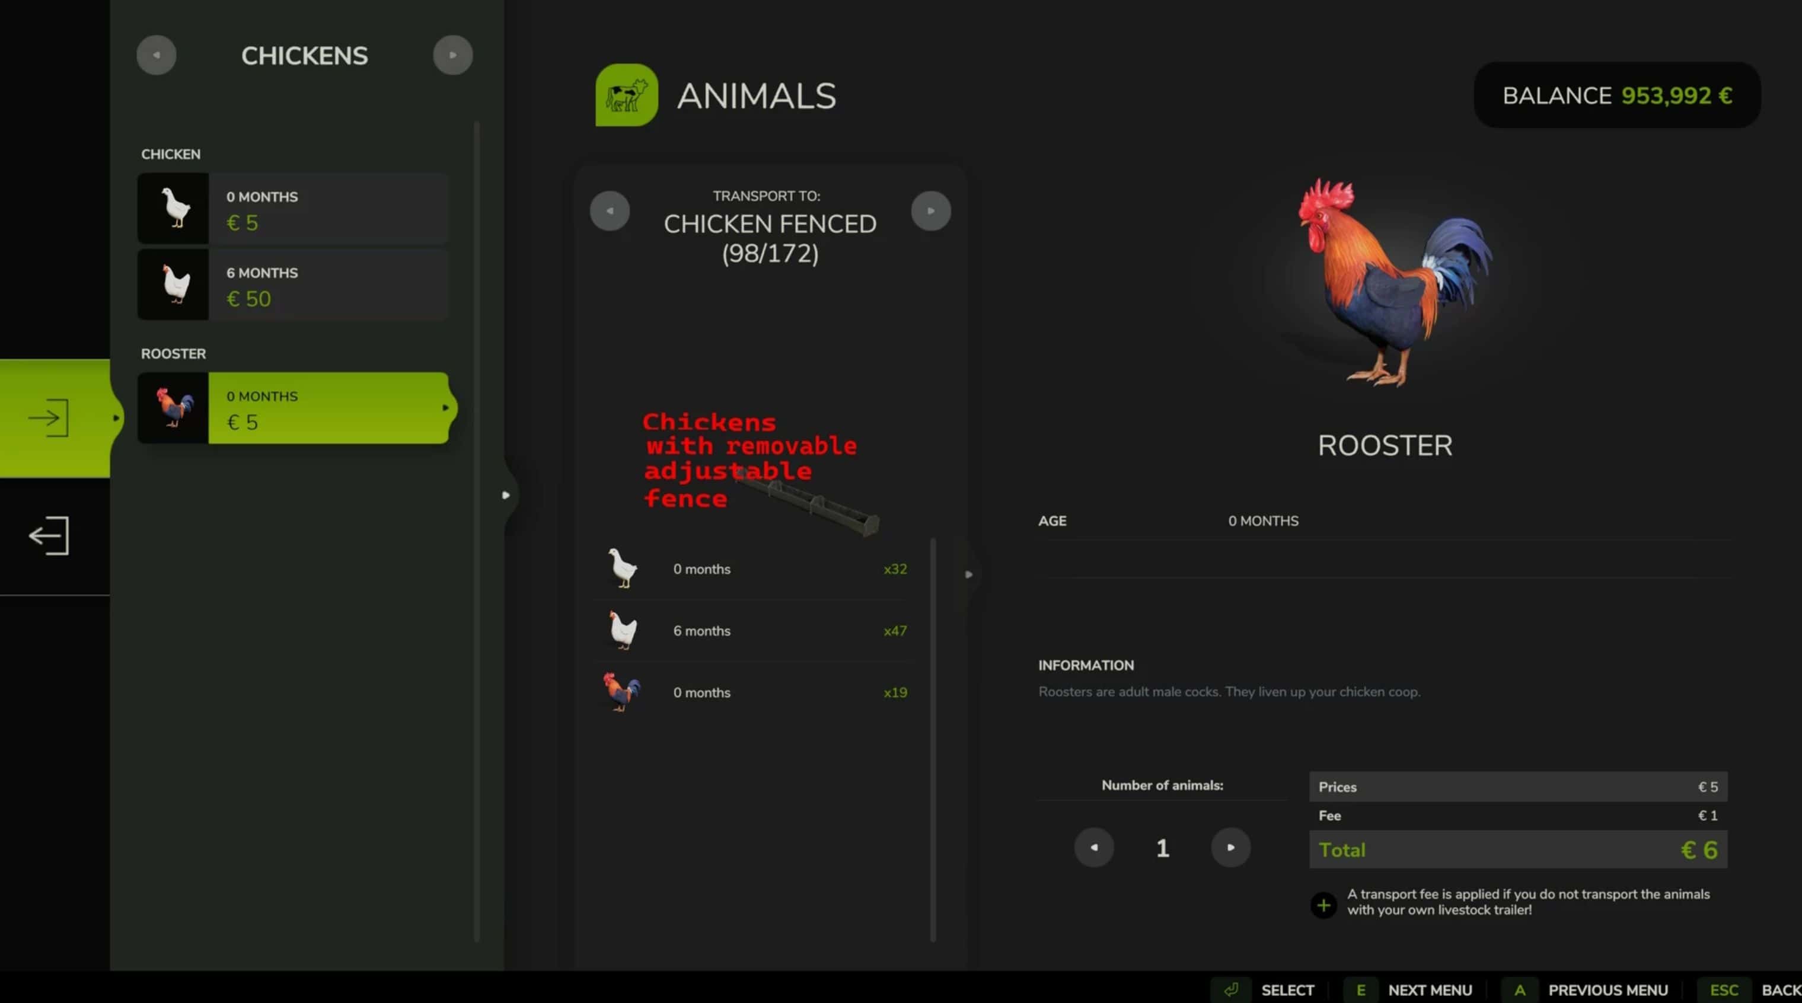Screen dimensions: 1802x1003
Task: Go to next animal category after Chickens
Action: 452,55
